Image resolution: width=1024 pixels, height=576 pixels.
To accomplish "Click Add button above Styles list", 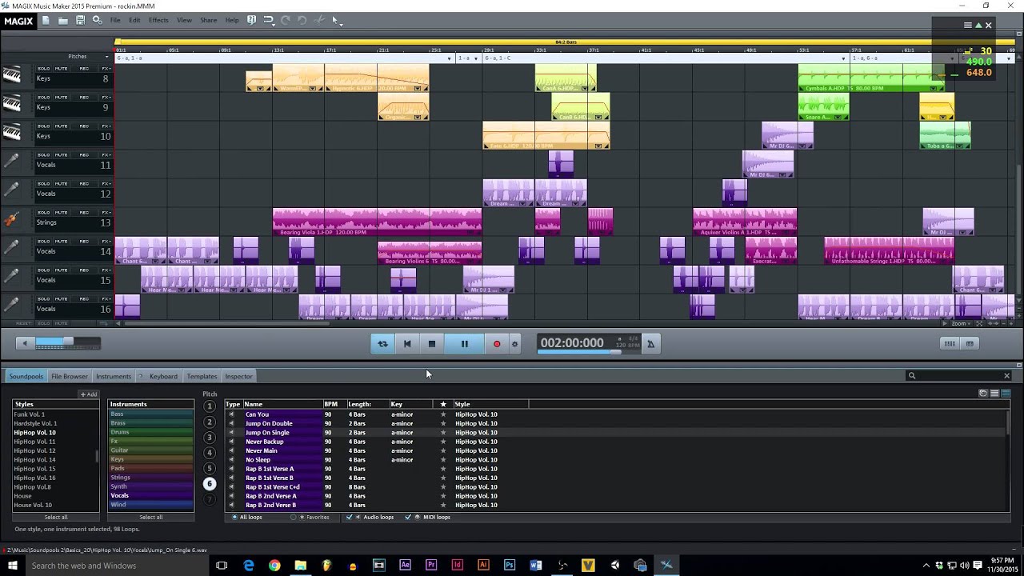I will (x=88, y=394).
